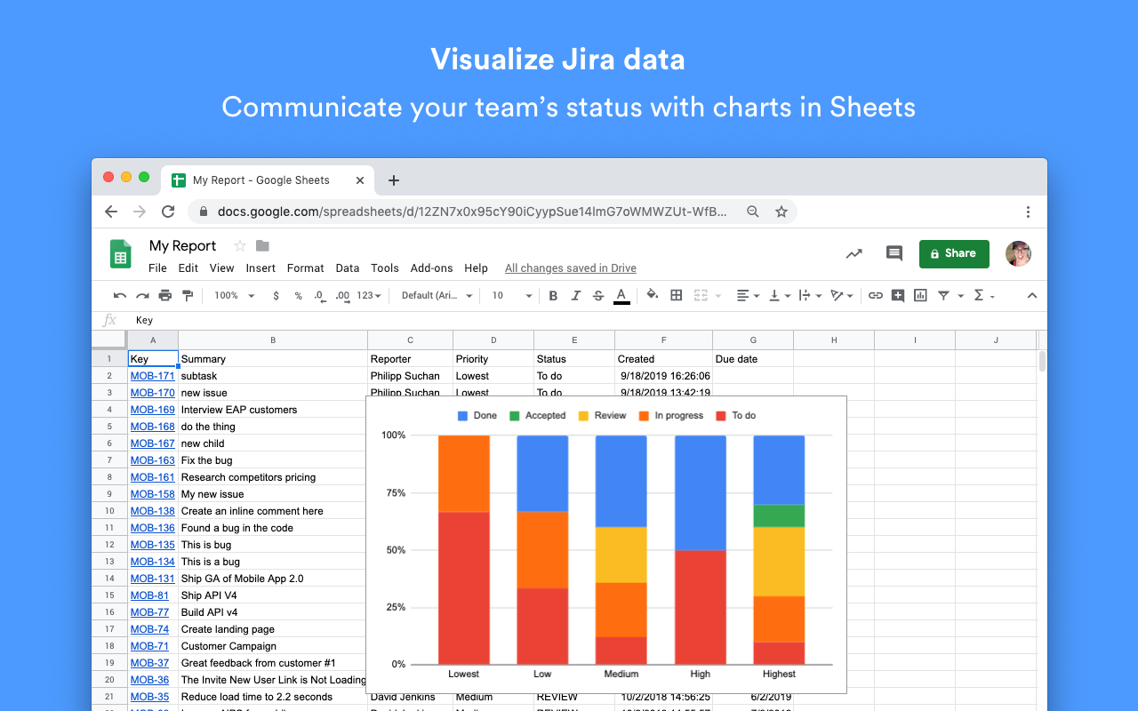
Task: Open the font size dropdown
Action: point(512,296)
